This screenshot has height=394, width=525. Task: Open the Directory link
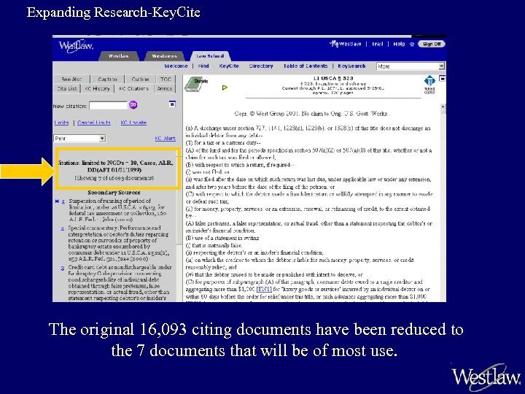tap(261, 66)
